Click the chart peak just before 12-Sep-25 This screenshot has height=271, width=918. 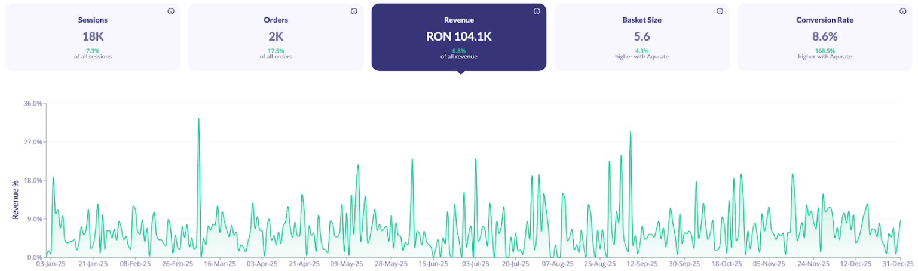631,133
